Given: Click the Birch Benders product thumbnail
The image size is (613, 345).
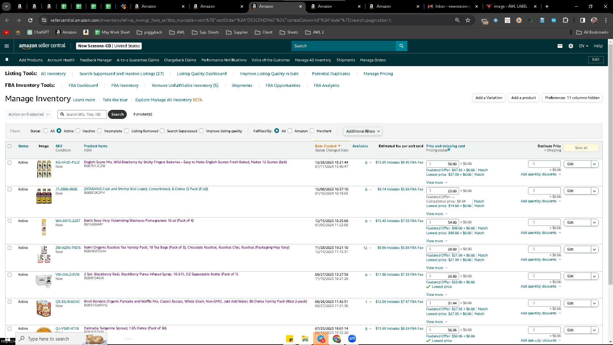Looking at the screenshot, I should (x=44, y=308).
